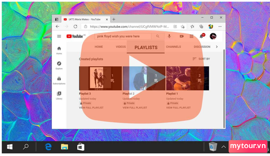
Task: Open the create video camera icon
Action: 182,36
